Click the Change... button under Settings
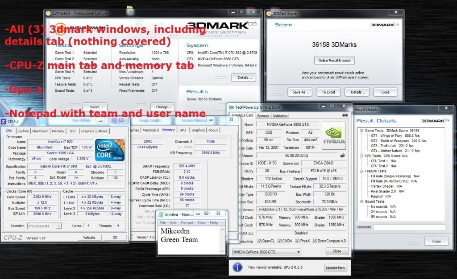This screenshot has width=457, height=279. 163,107
